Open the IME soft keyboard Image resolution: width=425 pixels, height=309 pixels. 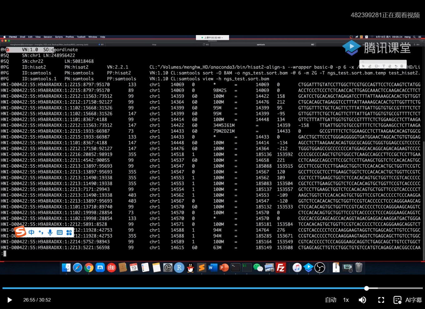60,232
